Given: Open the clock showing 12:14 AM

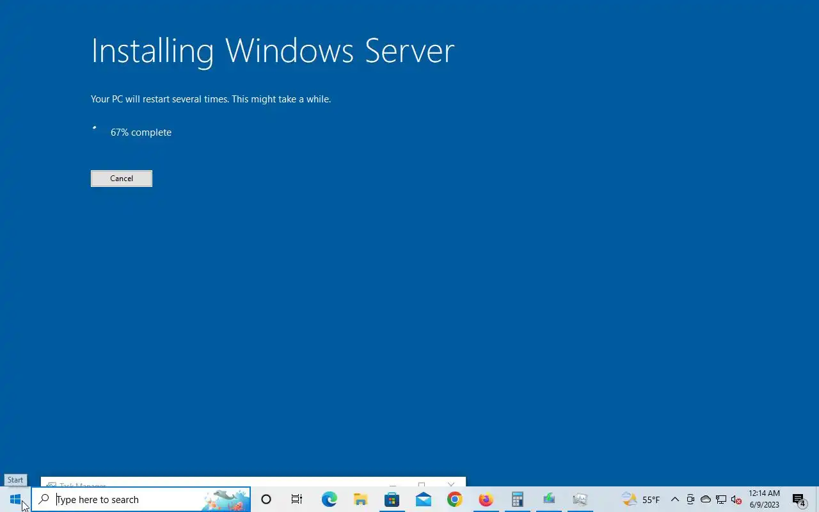Looking at the screenshot, I should (765, 499).
